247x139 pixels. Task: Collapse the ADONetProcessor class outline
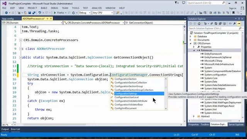pyautogui.click(x=20, y=49)
